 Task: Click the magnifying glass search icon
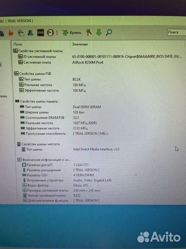point(109,33)
